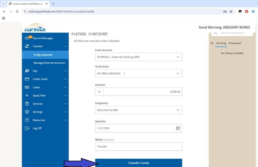This screenshot has height=167, width=258.
Task: Click the Log Off icon in sidebar
Action: pyautogui.click(x=27, y=128)
